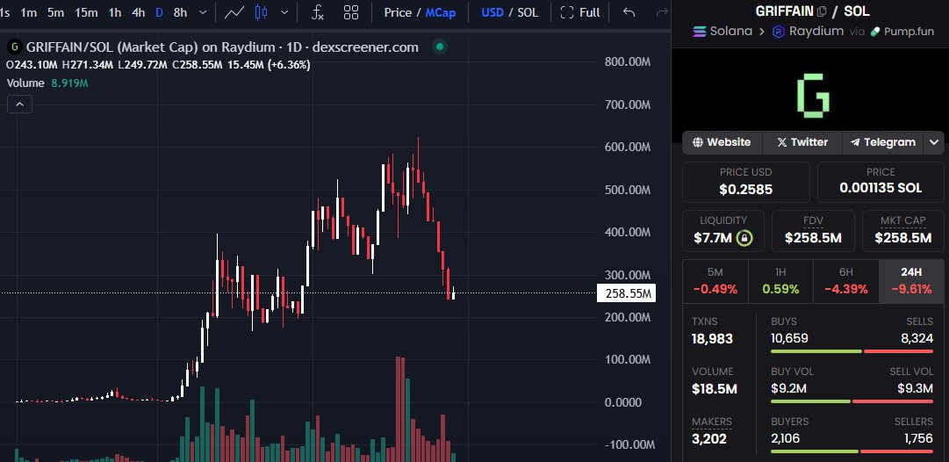Click the MKT CAP $258.5M box
The image size is (949, 462).
903,231
